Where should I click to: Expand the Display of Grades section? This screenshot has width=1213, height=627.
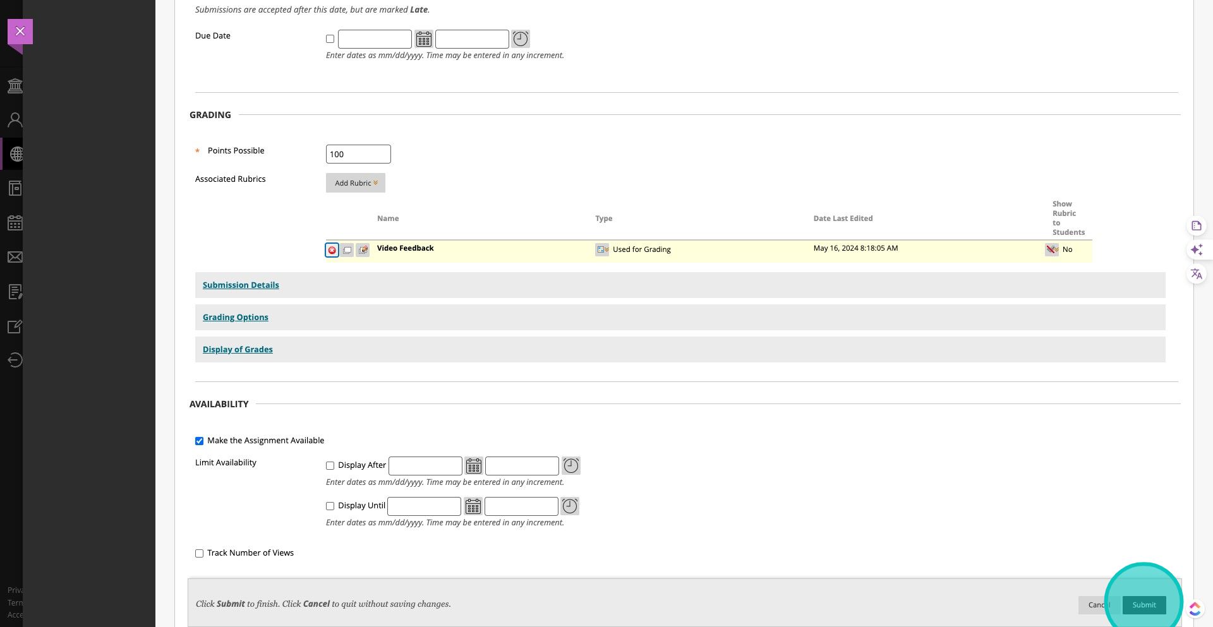(238, 350)
